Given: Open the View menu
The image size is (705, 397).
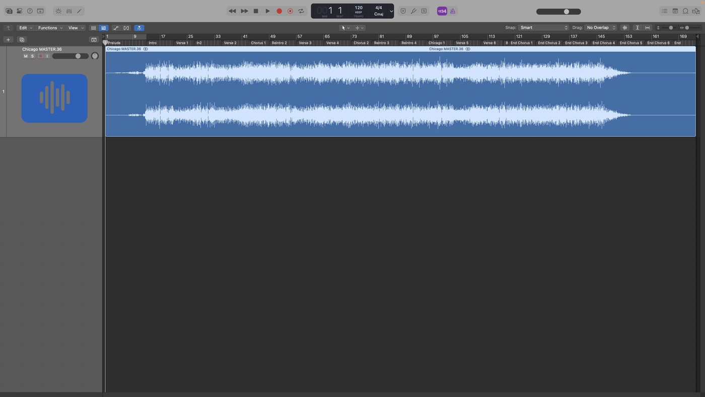Looking at the screenshot, I should [x=76, y=28].
